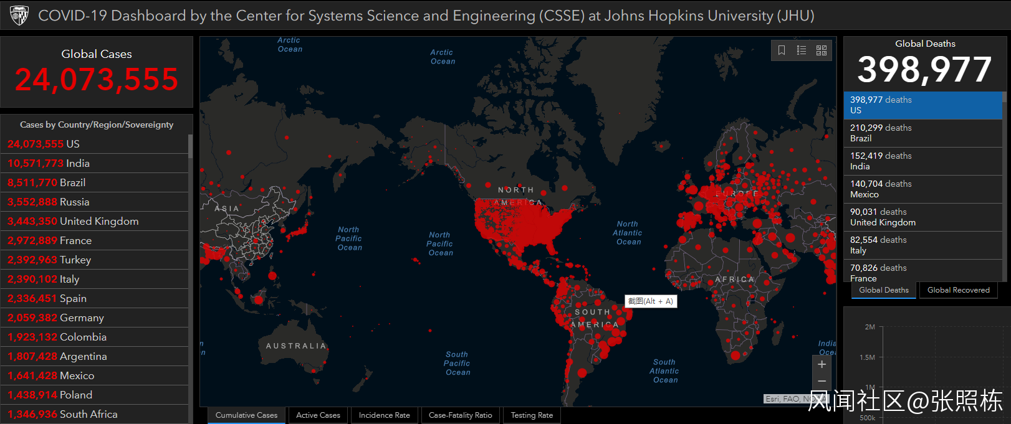
Task: Select Italy 82,554 deaths row
Action: [x=922, y=245]
